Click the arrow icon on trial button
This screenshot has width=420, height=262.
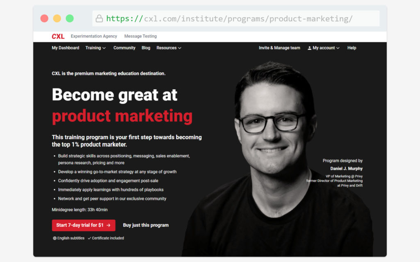pos(108,226)
